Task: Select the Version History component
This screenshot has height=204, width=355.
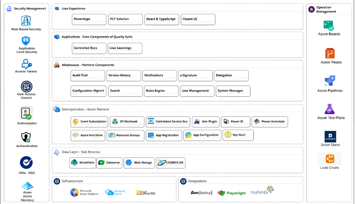Action: [x=123, y=76]
